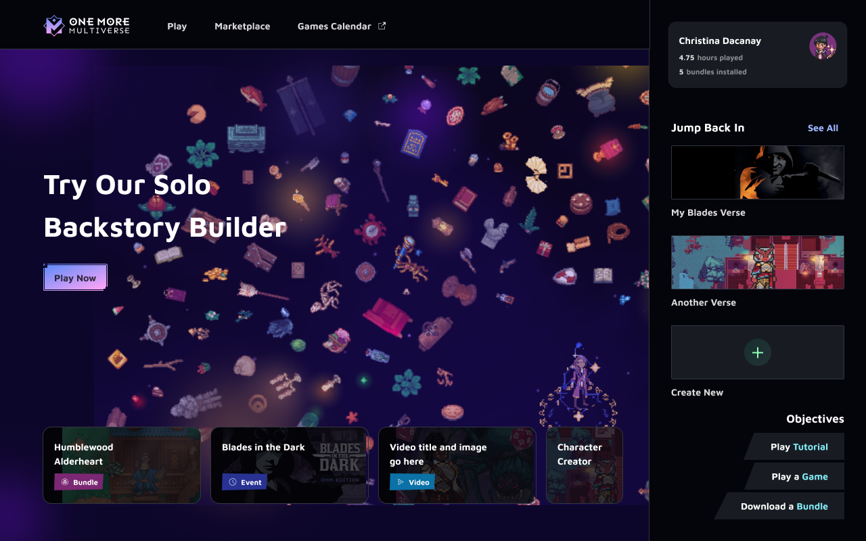Click the My Blades Verse label
Screen dimensions: 866x541
coord(708,212)
